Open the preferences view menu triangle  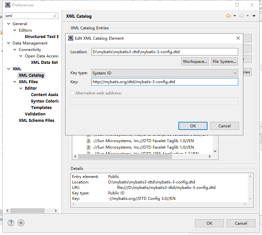(x=254, y=16)
